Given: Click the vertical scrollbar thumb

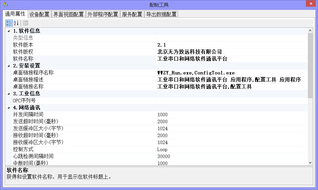Looking at the screenshot, I should pyautogui.click(x=310, y=66).
